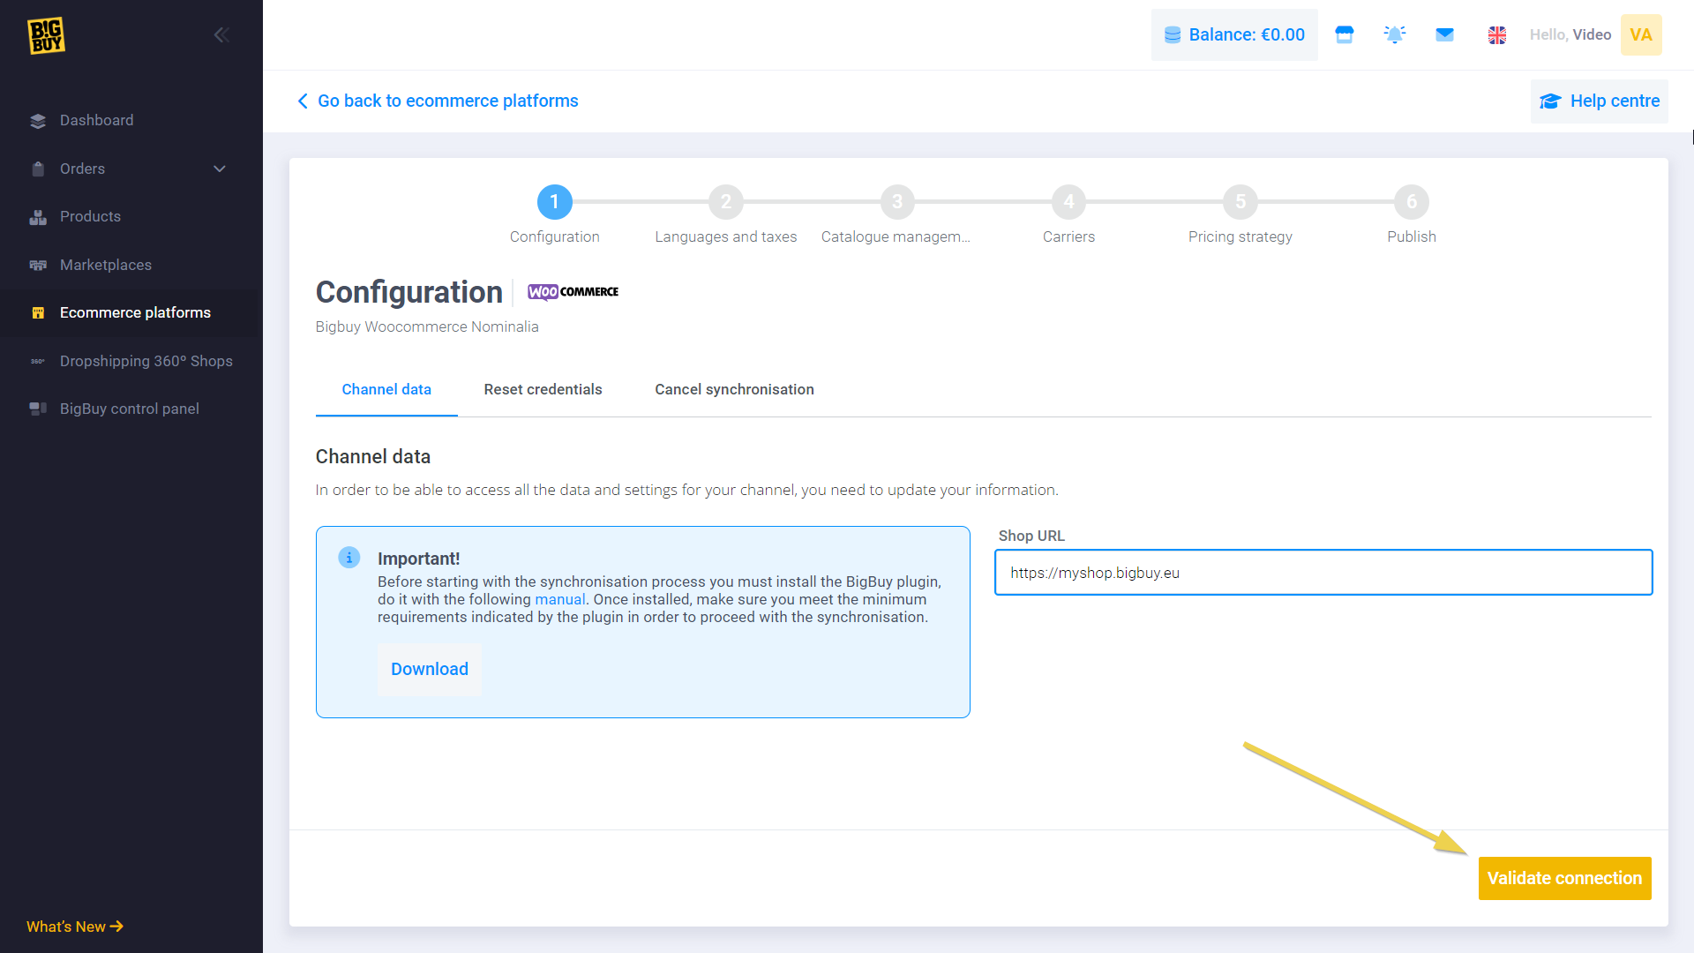1694x953 pixels.
Task: Open Dropshipping 360° Shops section
Action: (146, 361)
